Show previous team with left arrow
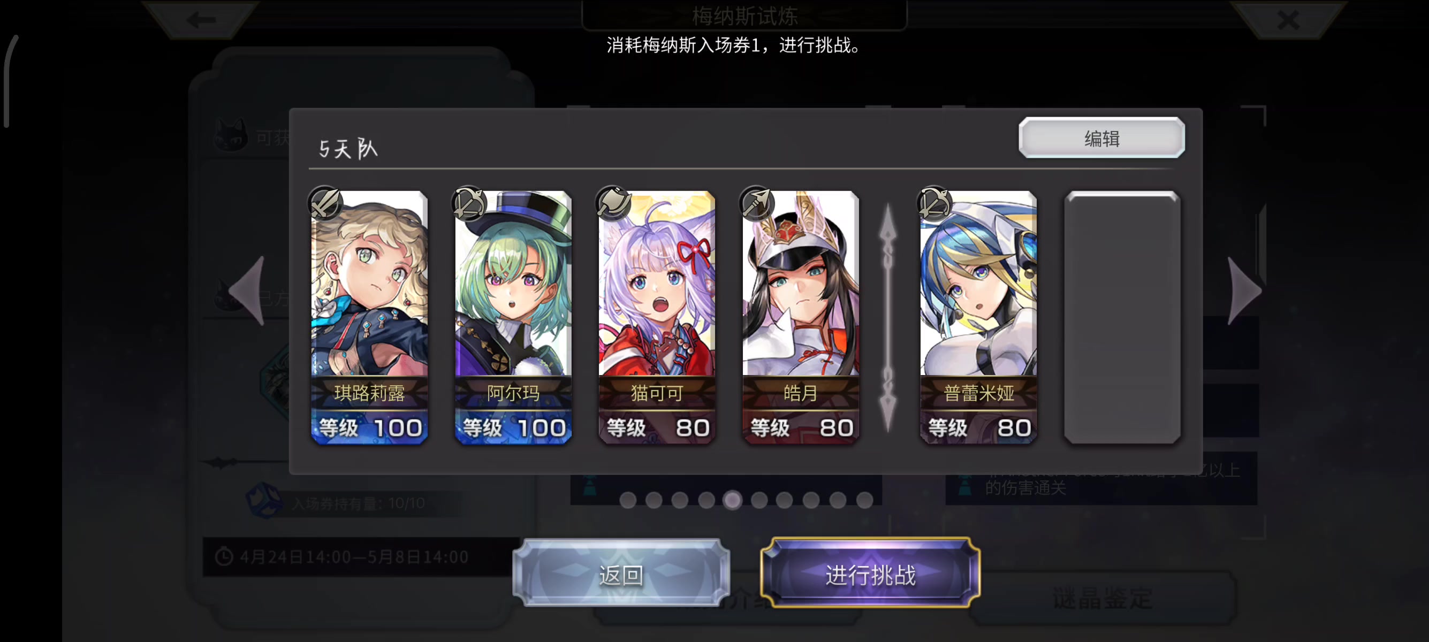 click(247, 291)
